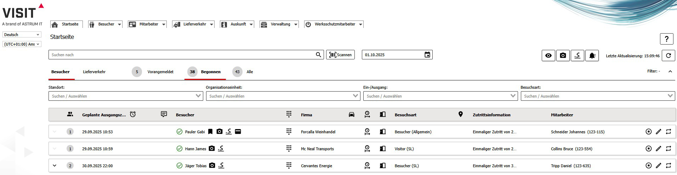677x175 pixels.
Task: Toggle the eye visibility button
Action: pyautogui.click(x=548, y=56)
